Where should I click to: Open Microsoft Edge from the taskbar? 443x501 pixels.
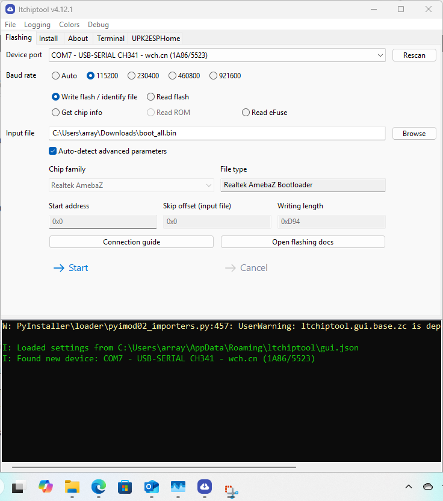[99, 487]
